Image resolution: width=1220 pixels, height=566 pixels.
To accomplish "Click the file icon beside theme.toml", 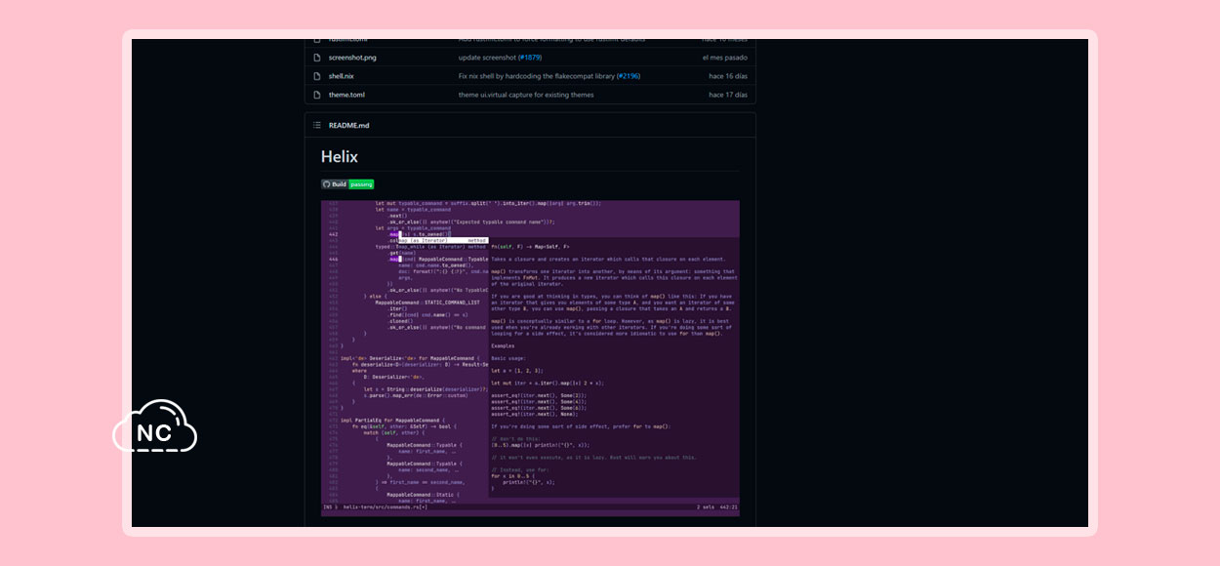I will pyautogui.click(x=317, y=95).
